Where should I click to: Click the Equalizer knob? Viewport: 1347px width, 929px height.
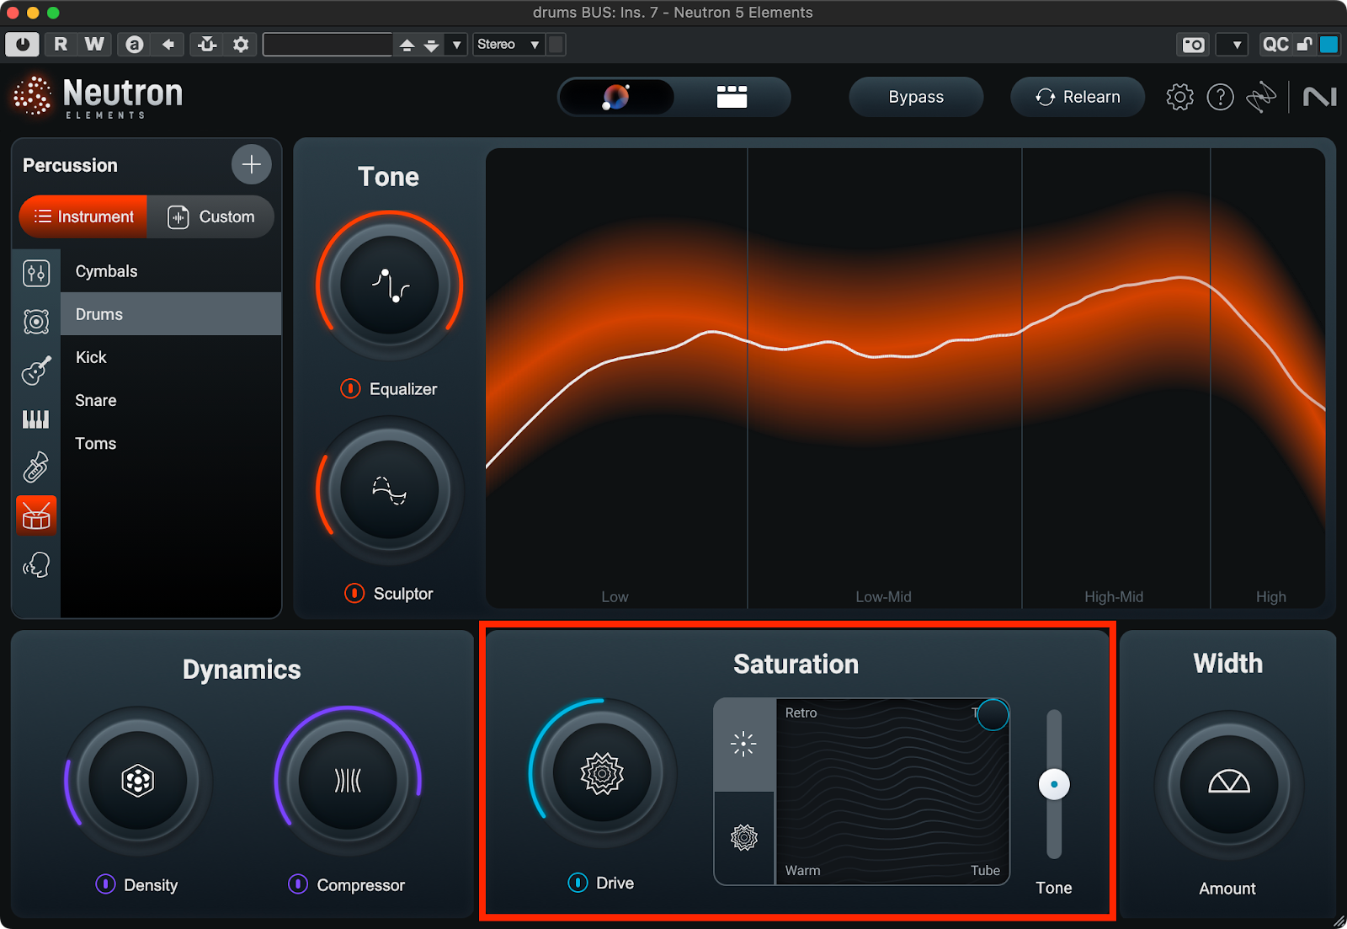point(389,286)
